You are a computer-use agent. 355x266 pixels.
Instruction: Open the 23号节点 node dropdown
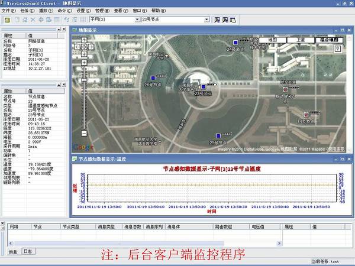tap(206, 20)
